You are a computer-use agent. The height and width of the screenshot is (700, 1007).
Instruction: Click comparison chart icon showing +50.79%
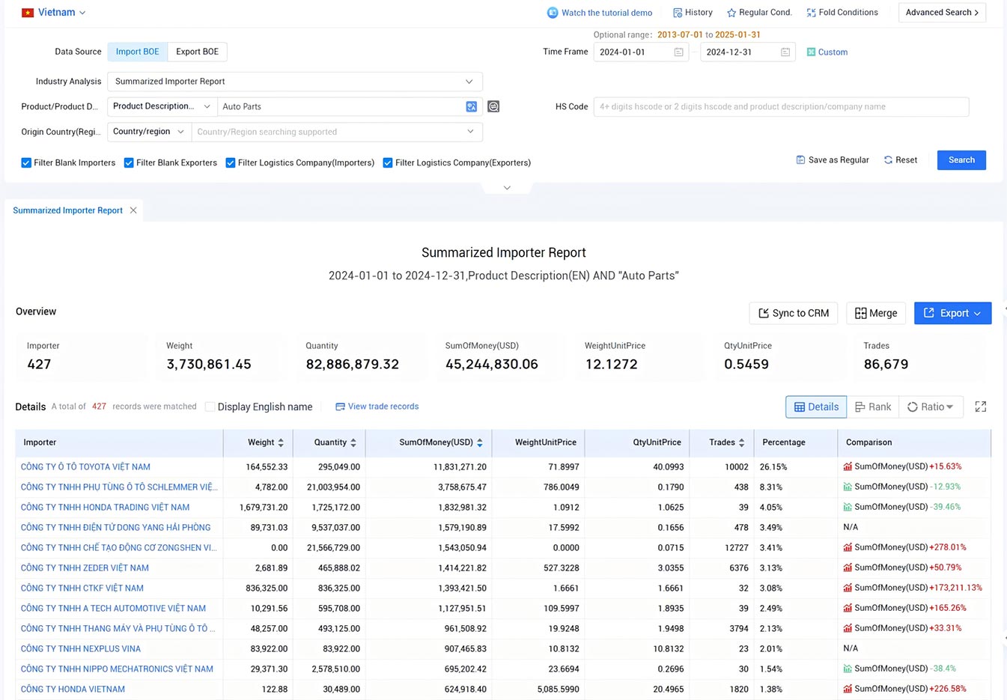(848, 567)
